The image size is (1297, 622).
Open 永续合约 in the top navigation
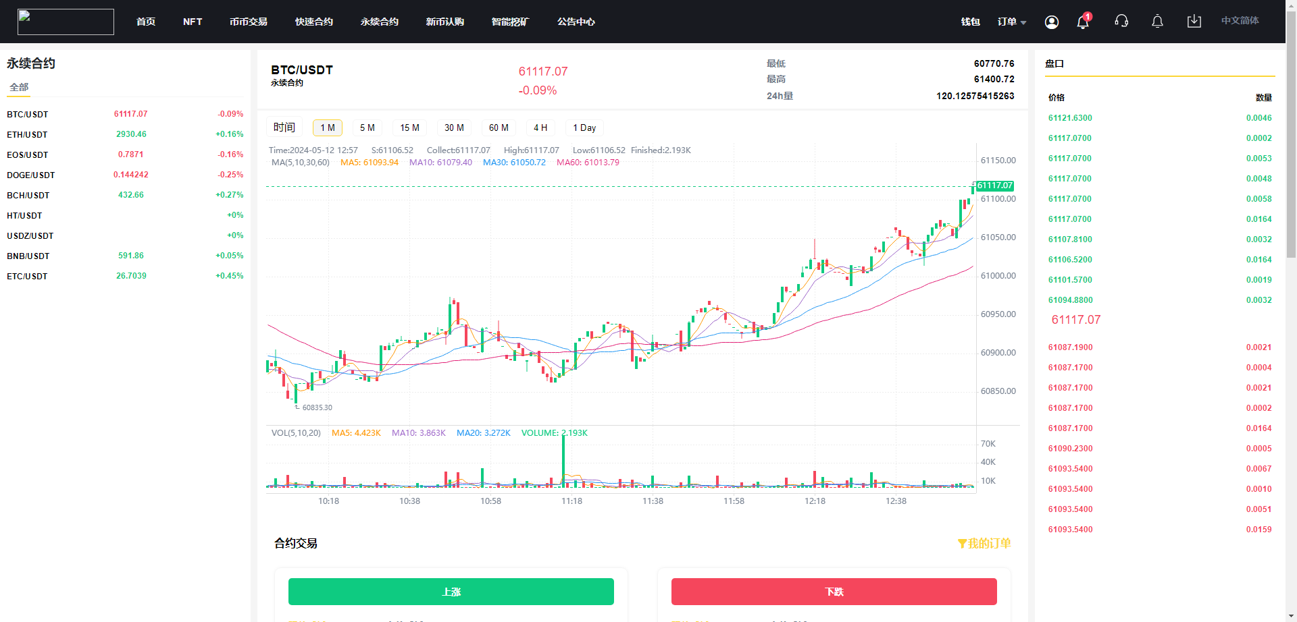point(379,22)
